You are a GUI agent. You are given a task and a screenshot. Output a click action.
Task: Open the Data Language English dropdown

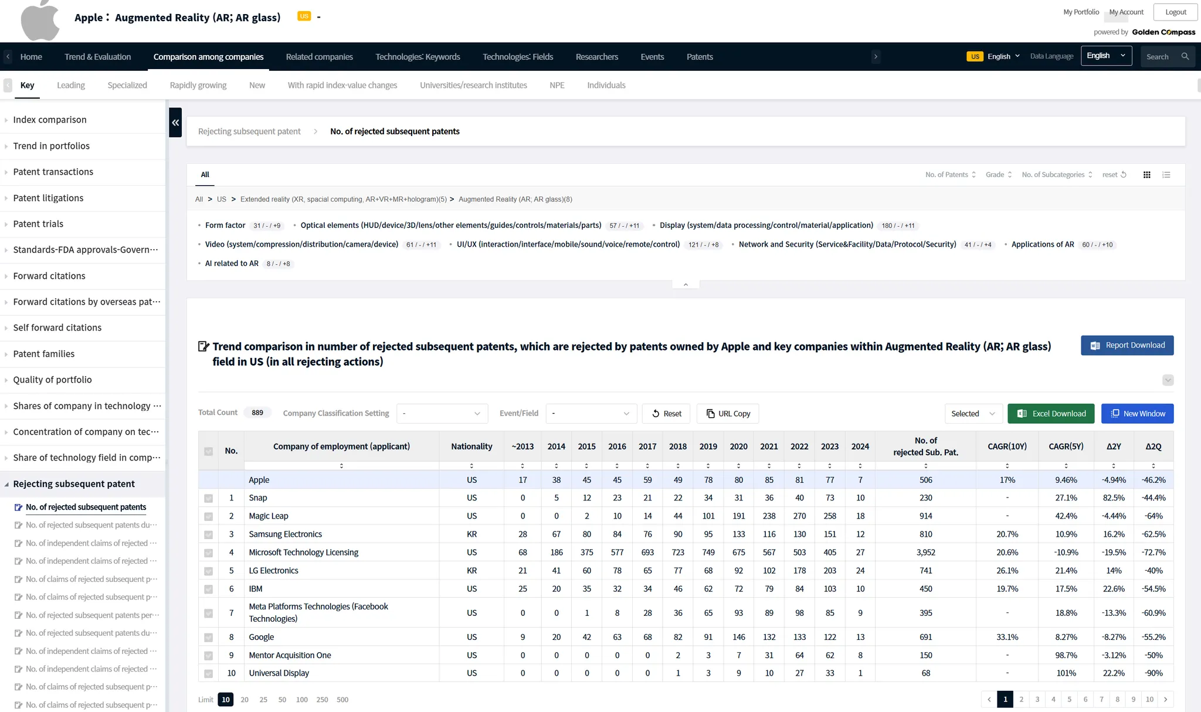click(x=1105, y=56)
